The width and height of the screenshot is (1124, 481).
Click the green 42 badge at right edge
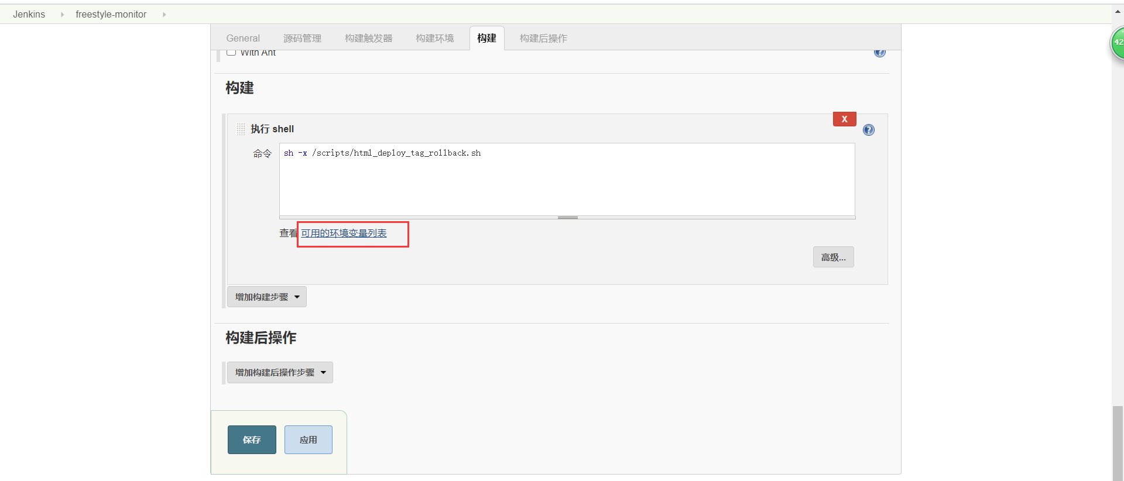tap(1118, 43)
